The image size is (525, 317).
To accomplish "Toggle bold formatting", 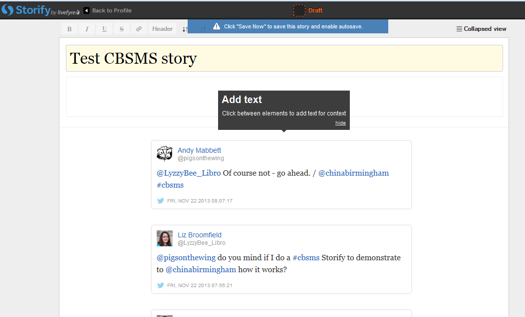I will pos(69,29).
